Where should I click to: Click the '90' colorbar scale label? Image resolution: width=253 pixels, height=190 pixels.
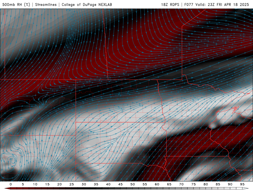click(230, 184)
